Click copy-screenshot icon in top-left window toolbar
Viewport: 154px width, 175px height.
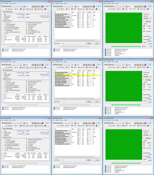click(35, 6)
